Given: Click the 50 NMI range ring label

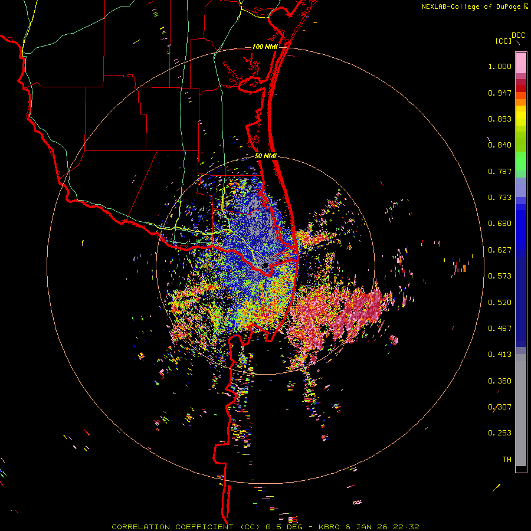Looking at the screenshot, I should 266,156.
